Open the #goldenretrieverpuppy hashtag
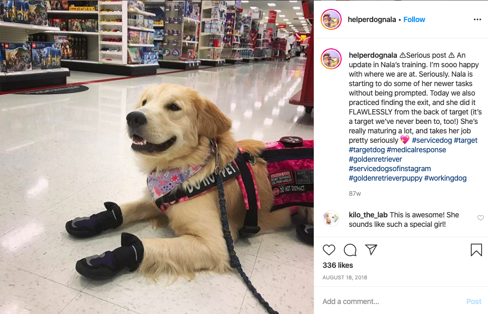The height and width of the screenshot is (314, 488). tap(385, 178)
